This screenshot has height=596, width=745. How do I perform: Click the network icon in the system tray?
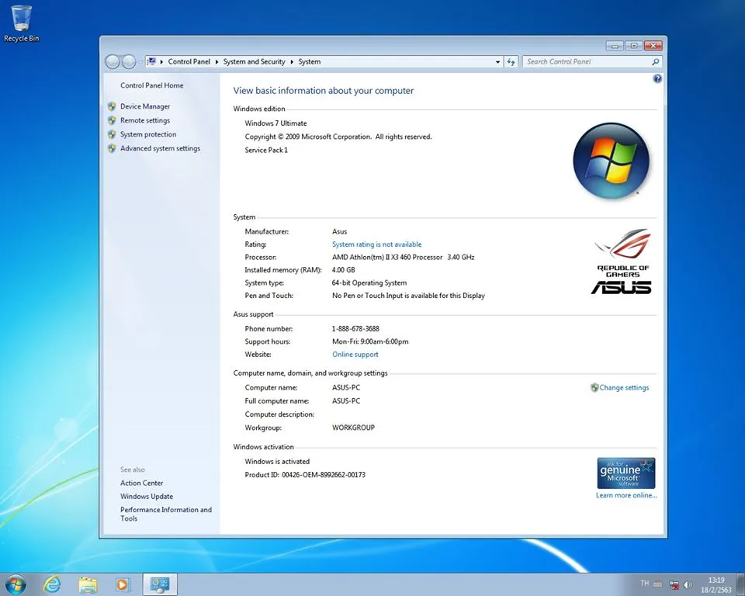click(674, 583)
